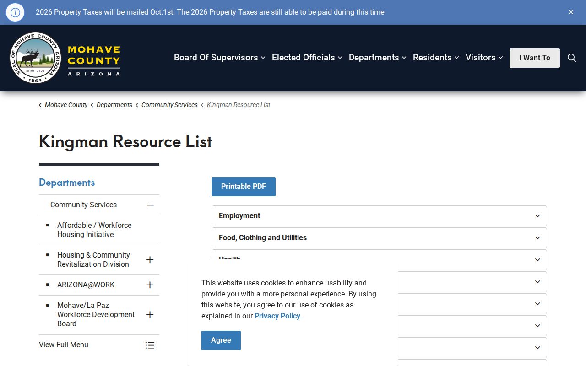Viewport: 586px width, 366px height.
Task: Click the View Full Menu list icon
Action: click(150, 345)
